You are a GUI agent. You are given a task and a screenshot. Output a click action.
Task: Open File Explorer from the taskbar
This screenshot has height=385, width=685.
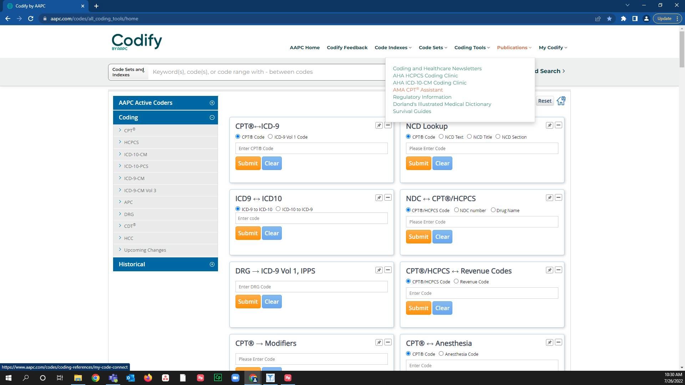(x=78, y=378)
